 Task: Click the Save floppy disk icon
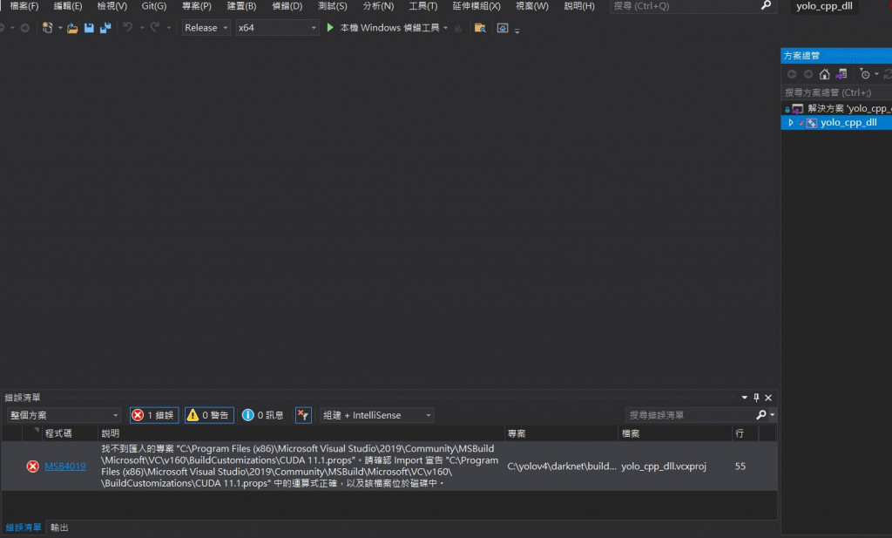(x=89, y=28)
